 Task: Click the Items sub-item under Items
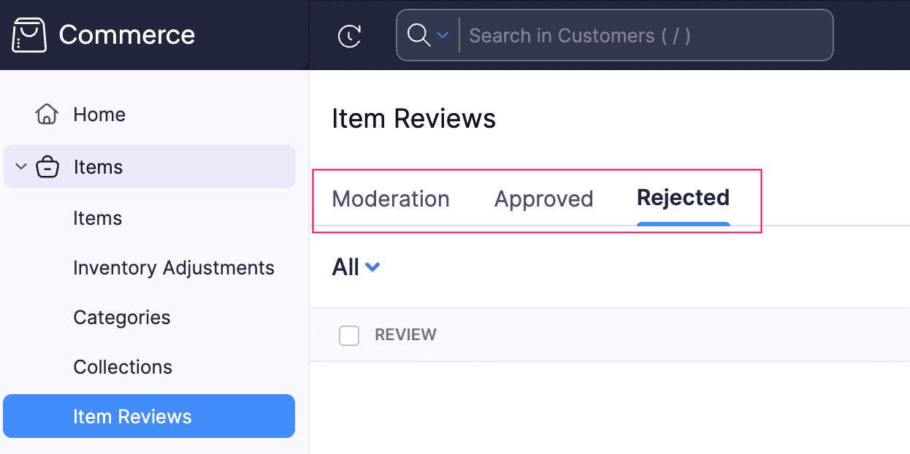[x=97, y=218]
